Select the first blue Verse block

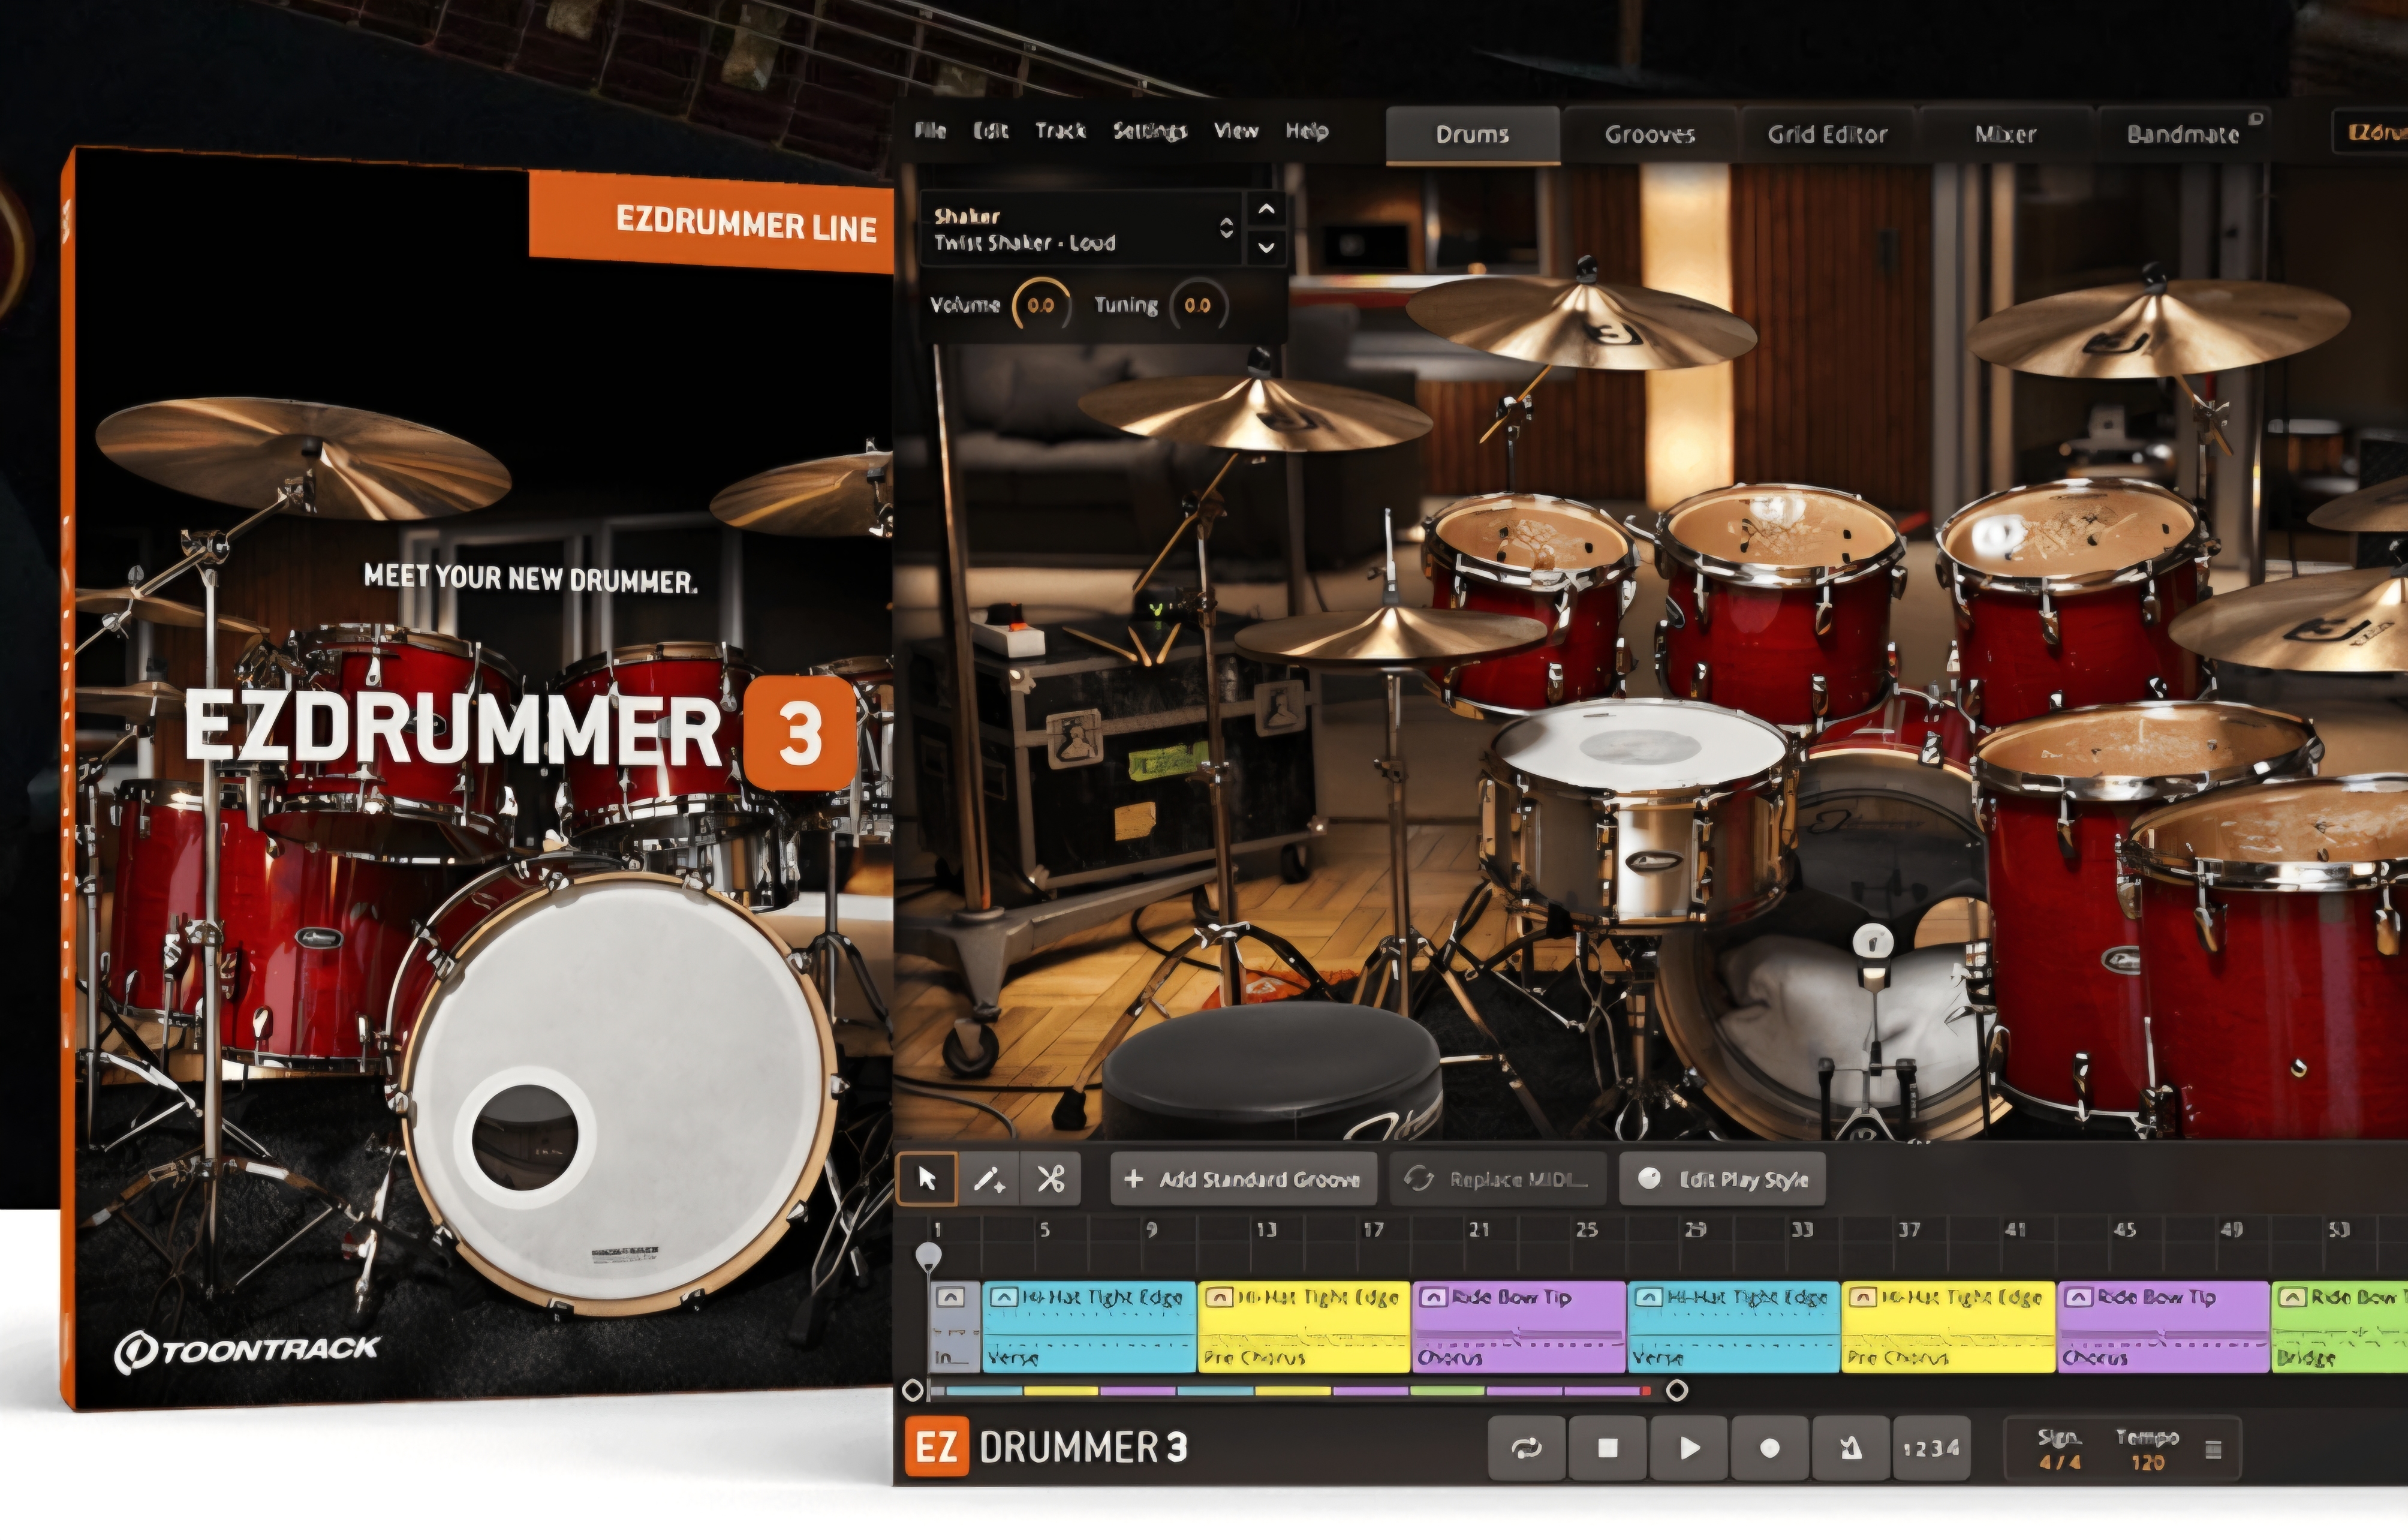(1089, 1327)
